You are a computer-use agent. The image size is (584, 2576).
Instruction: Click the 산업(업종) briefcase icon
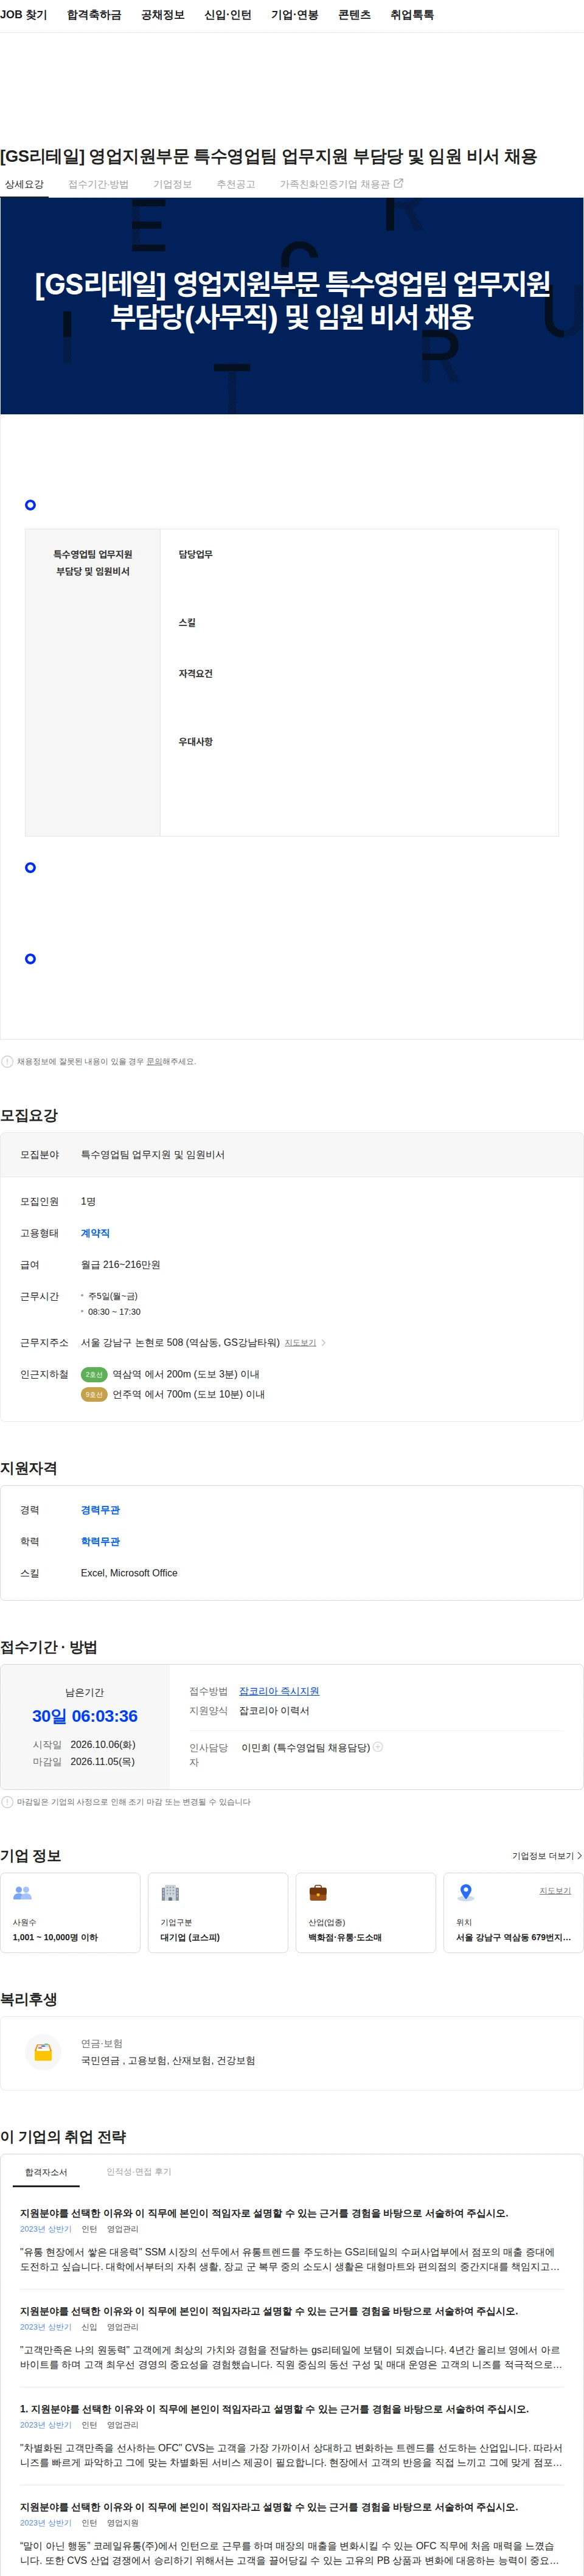click(318, 1893)
